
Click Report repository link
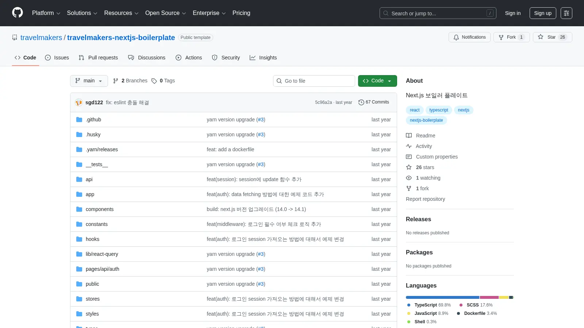pyautogui.click(x=425, y=199)
